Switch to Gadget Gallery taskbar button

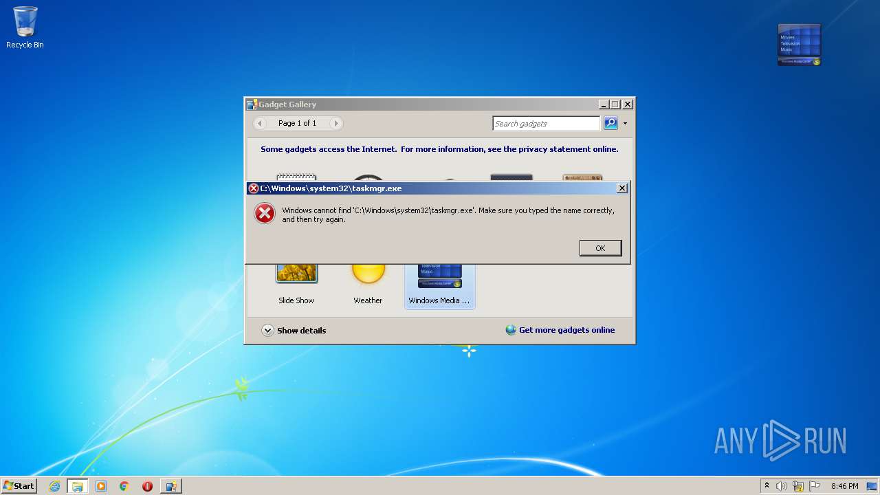click(170, 486)
